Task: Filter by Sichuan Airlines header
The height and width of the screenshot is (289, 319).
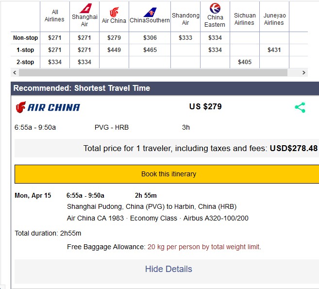Action: click(x=245, y=19)
